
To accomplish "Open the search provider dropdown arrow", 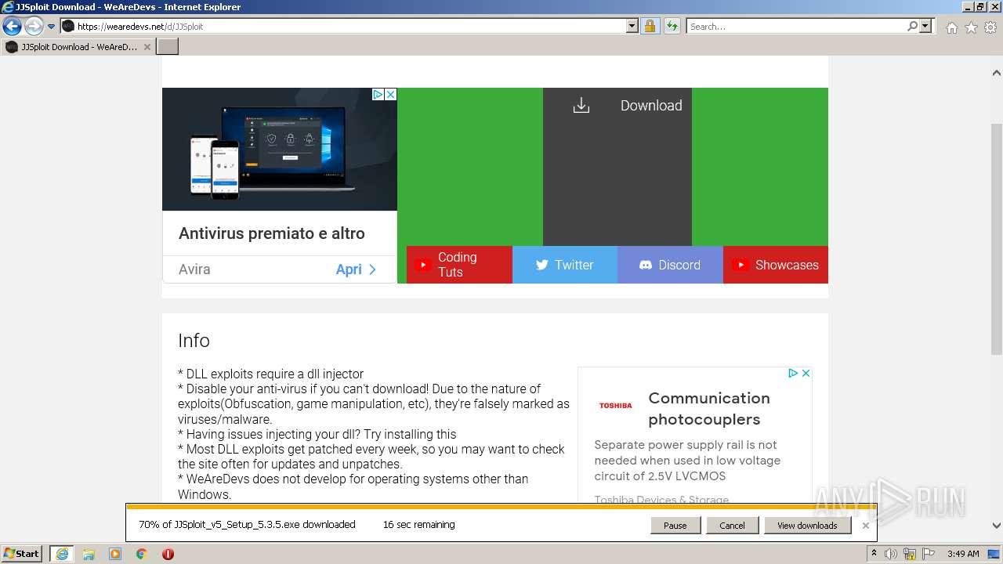I will pyautogui.click(x=925, y=26).
